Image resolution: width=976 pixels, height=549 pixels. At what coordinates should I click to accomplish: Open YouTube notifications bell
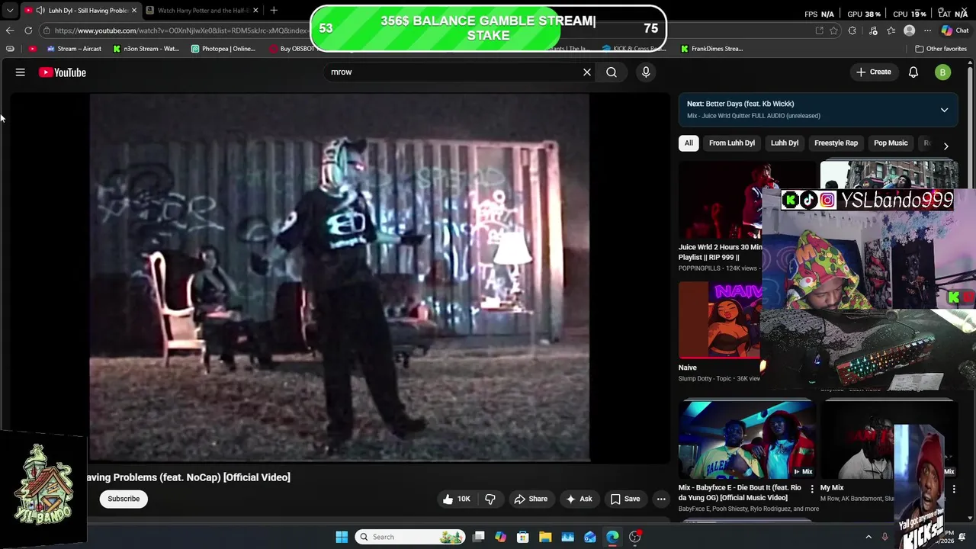(x=913, y=72)
